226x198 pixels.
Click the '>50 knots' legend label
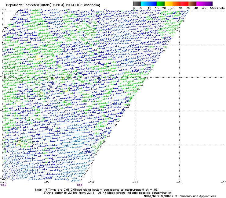pos(217,8)
